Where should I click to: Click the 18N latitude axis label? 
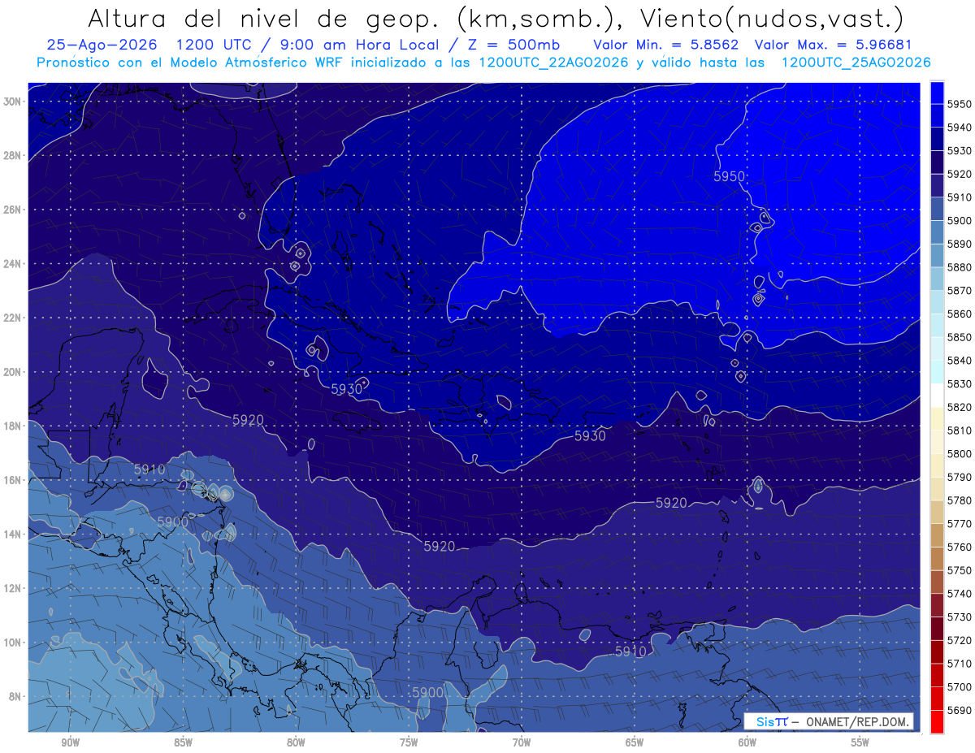[x=12, y=426]
